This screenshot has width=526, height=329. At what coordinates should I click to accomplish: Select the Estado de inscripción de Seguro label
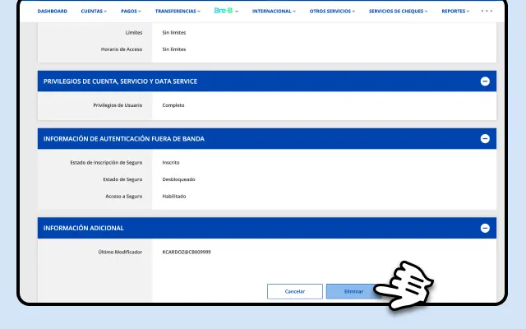click(106, 163)
